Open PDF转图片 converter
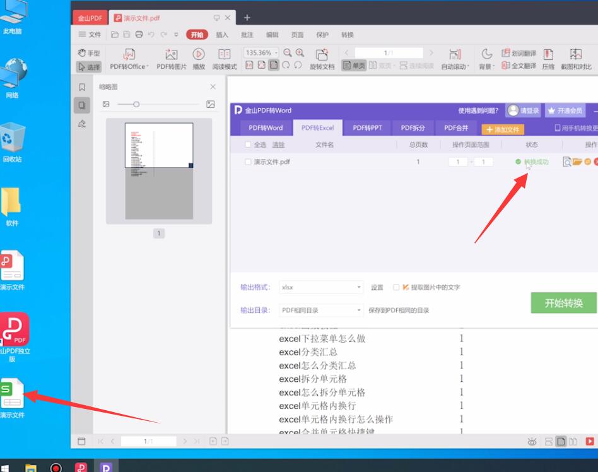The width and height of the screenshot is (598, 472). [x=172, y=59]
